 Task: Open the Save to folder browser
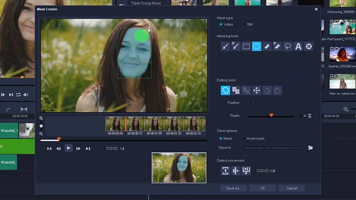[x=311, y=148]
